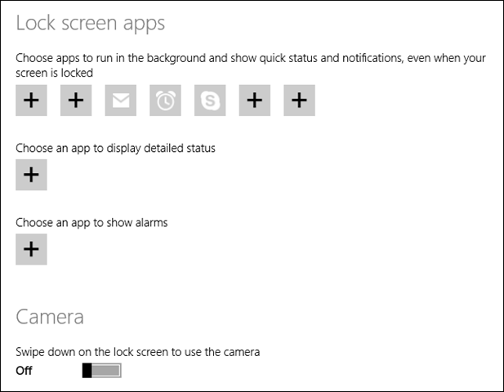This screenshot has height=392, width=504.
Task: Click the 'Swipe down on the lock screen' description
Action: tap(137, 352)
